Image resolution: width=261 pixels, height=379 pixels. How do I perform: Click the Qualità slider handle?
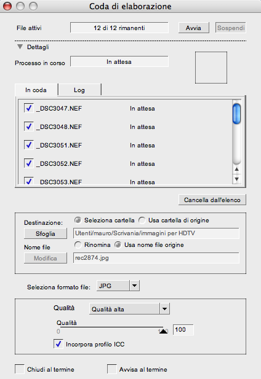coord(163,331)
